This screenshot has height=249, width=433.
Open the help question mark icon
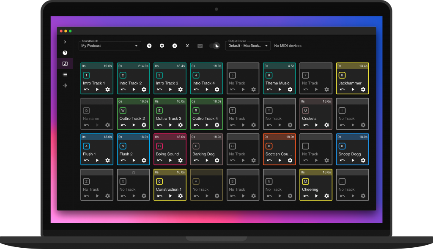(x=65, y=53)
